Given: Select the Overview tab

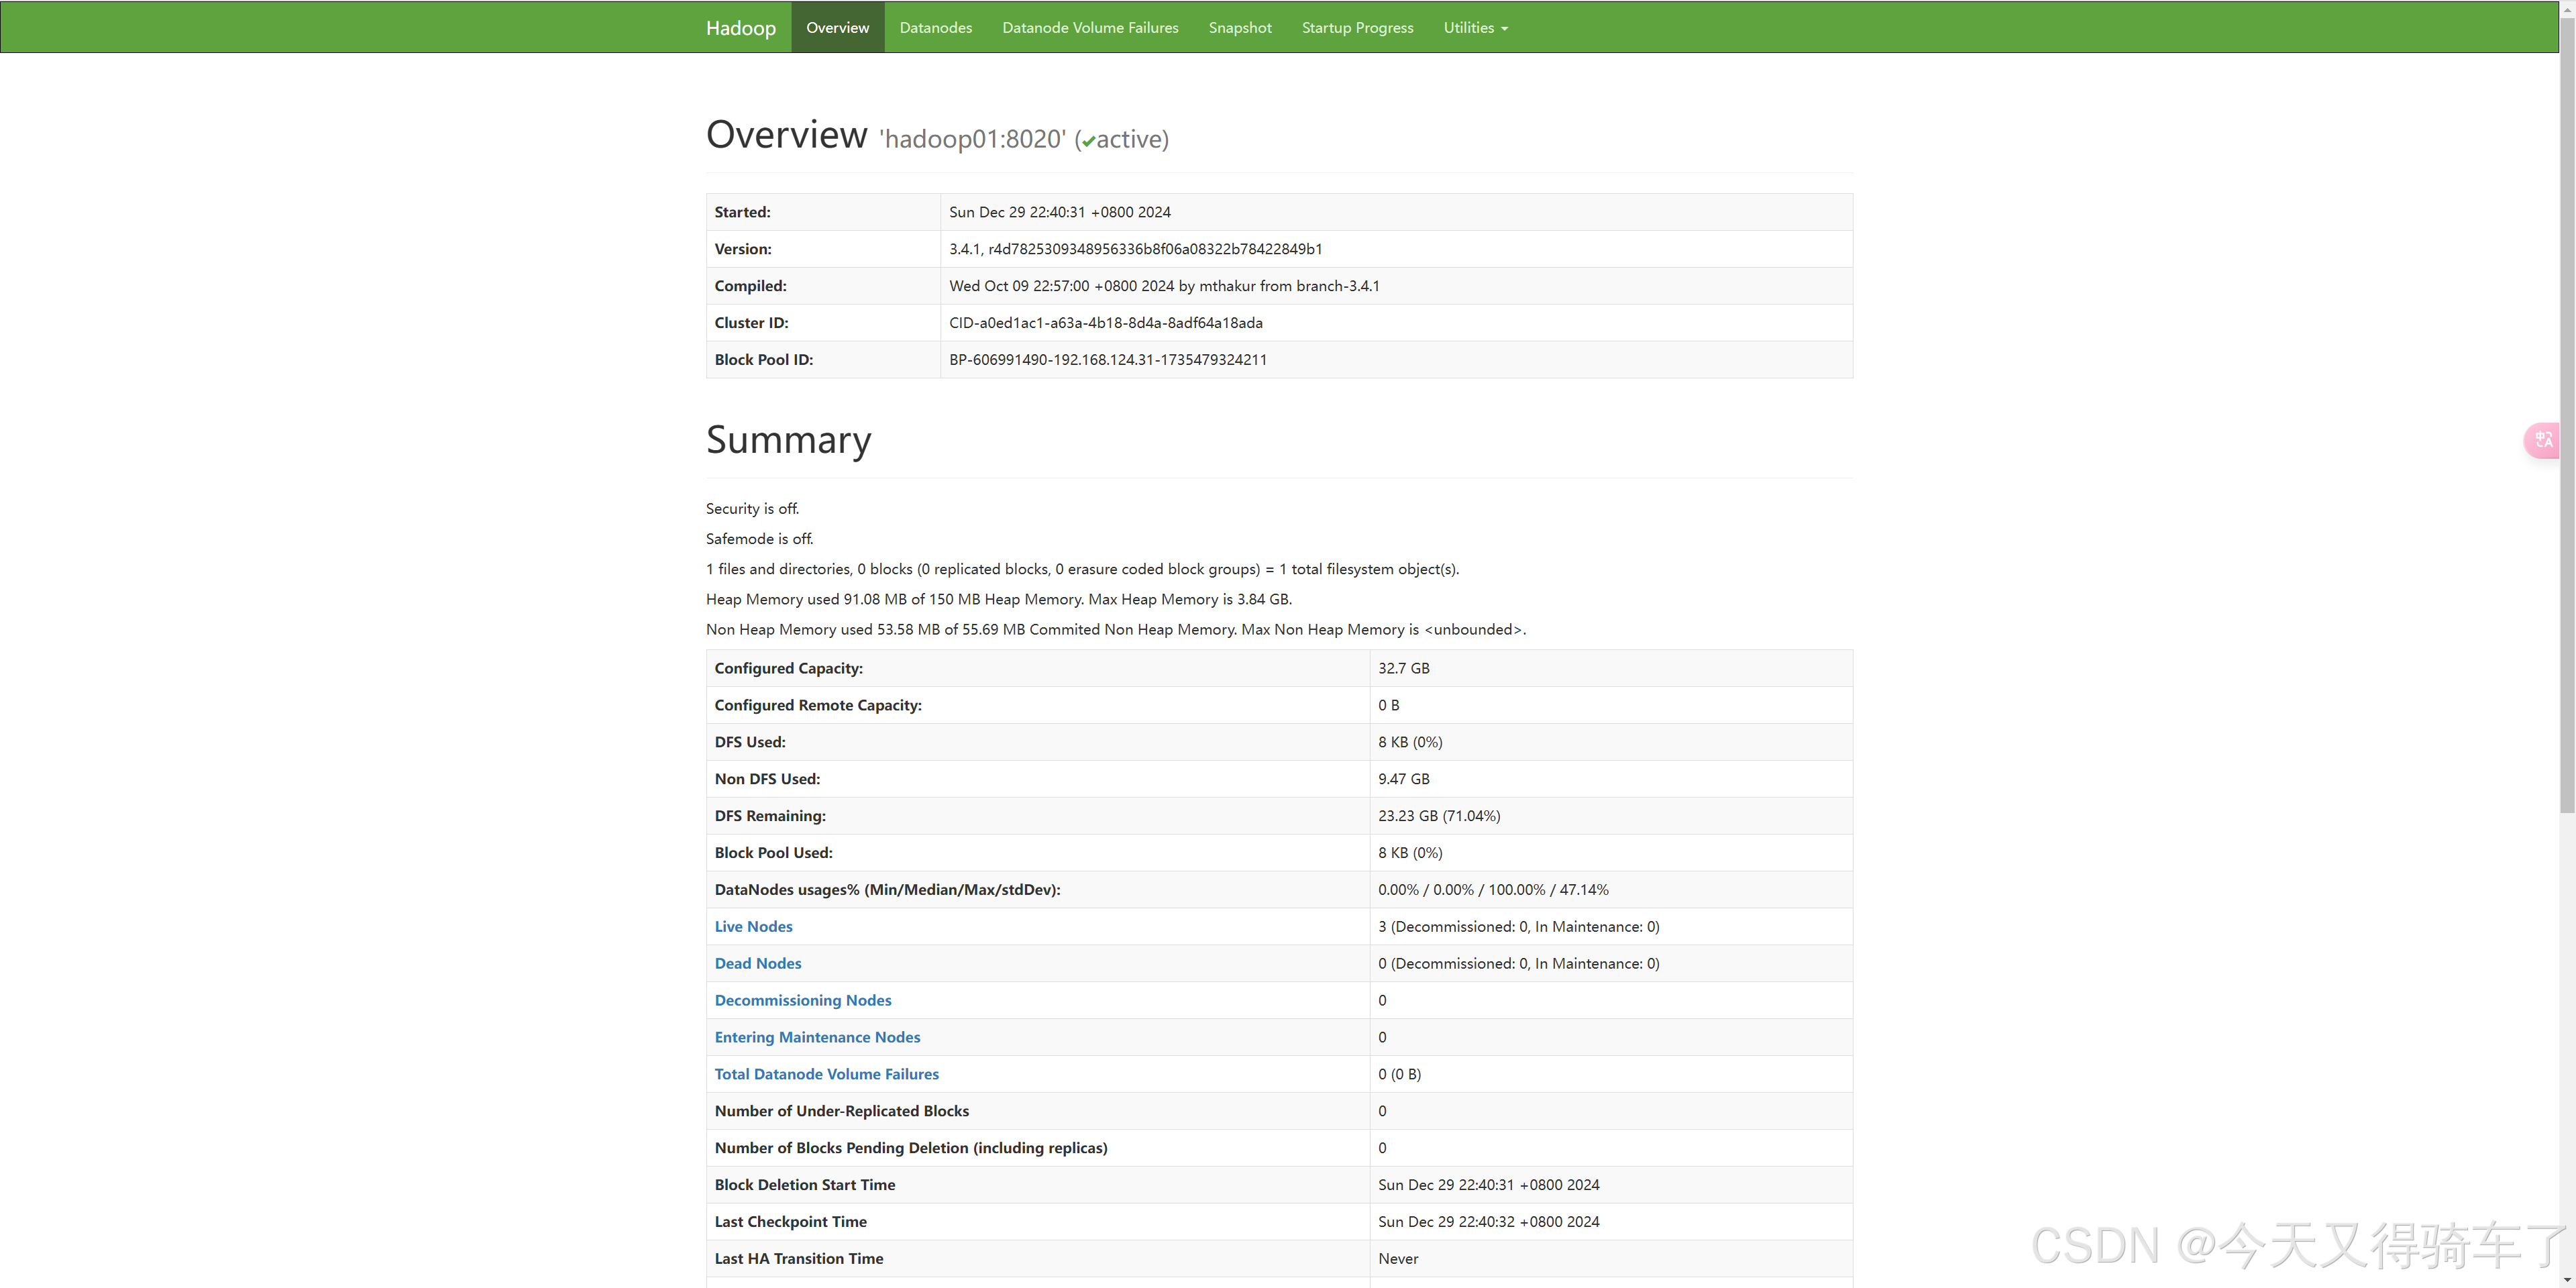Looking at the screenshot, I should click(837, 28).
